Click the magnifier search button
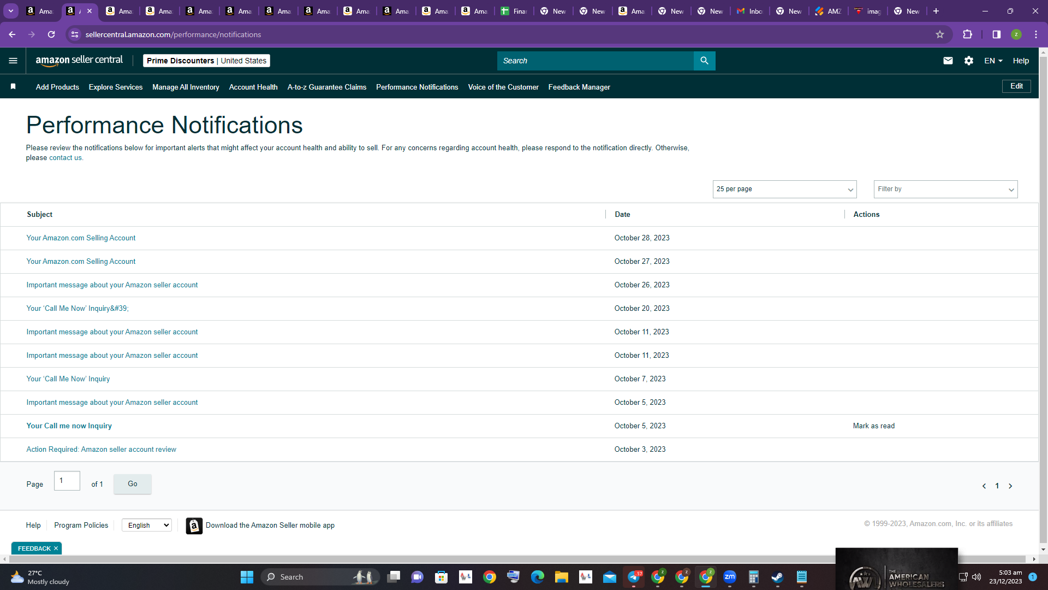The width and height of the screenshot is (1048, 590). (704, 61)
